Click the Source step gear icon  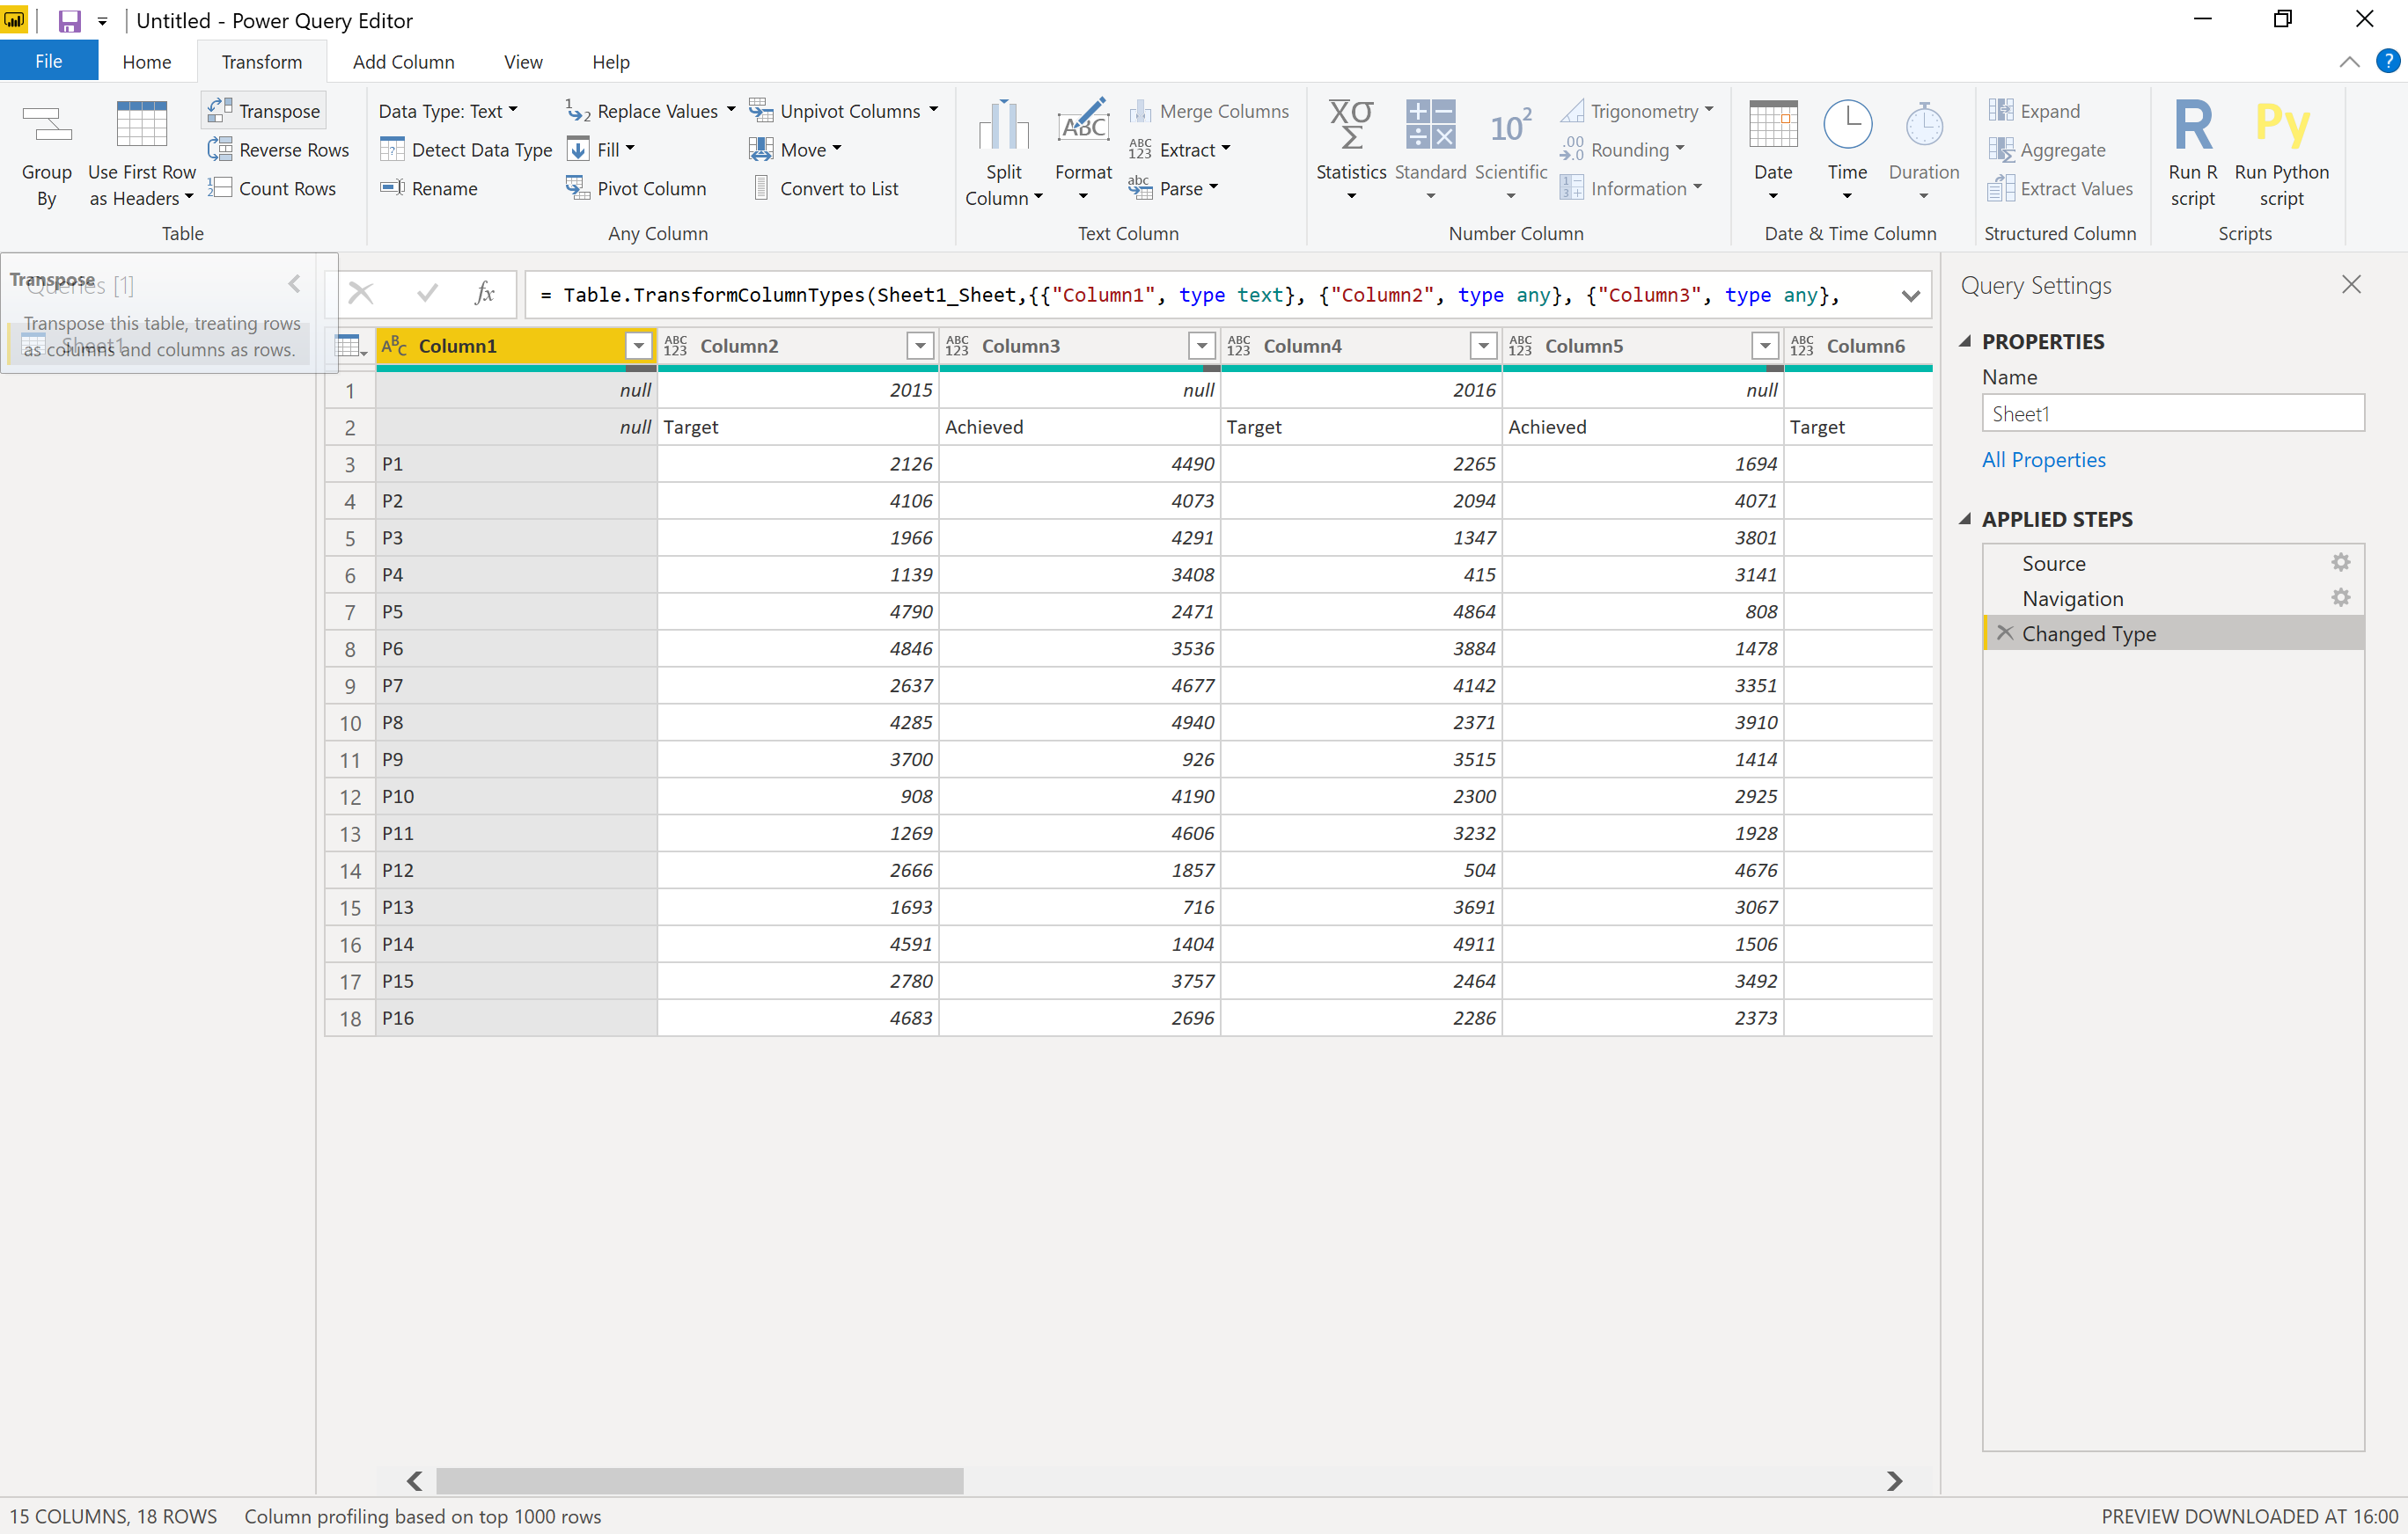tap(2340, 563)
